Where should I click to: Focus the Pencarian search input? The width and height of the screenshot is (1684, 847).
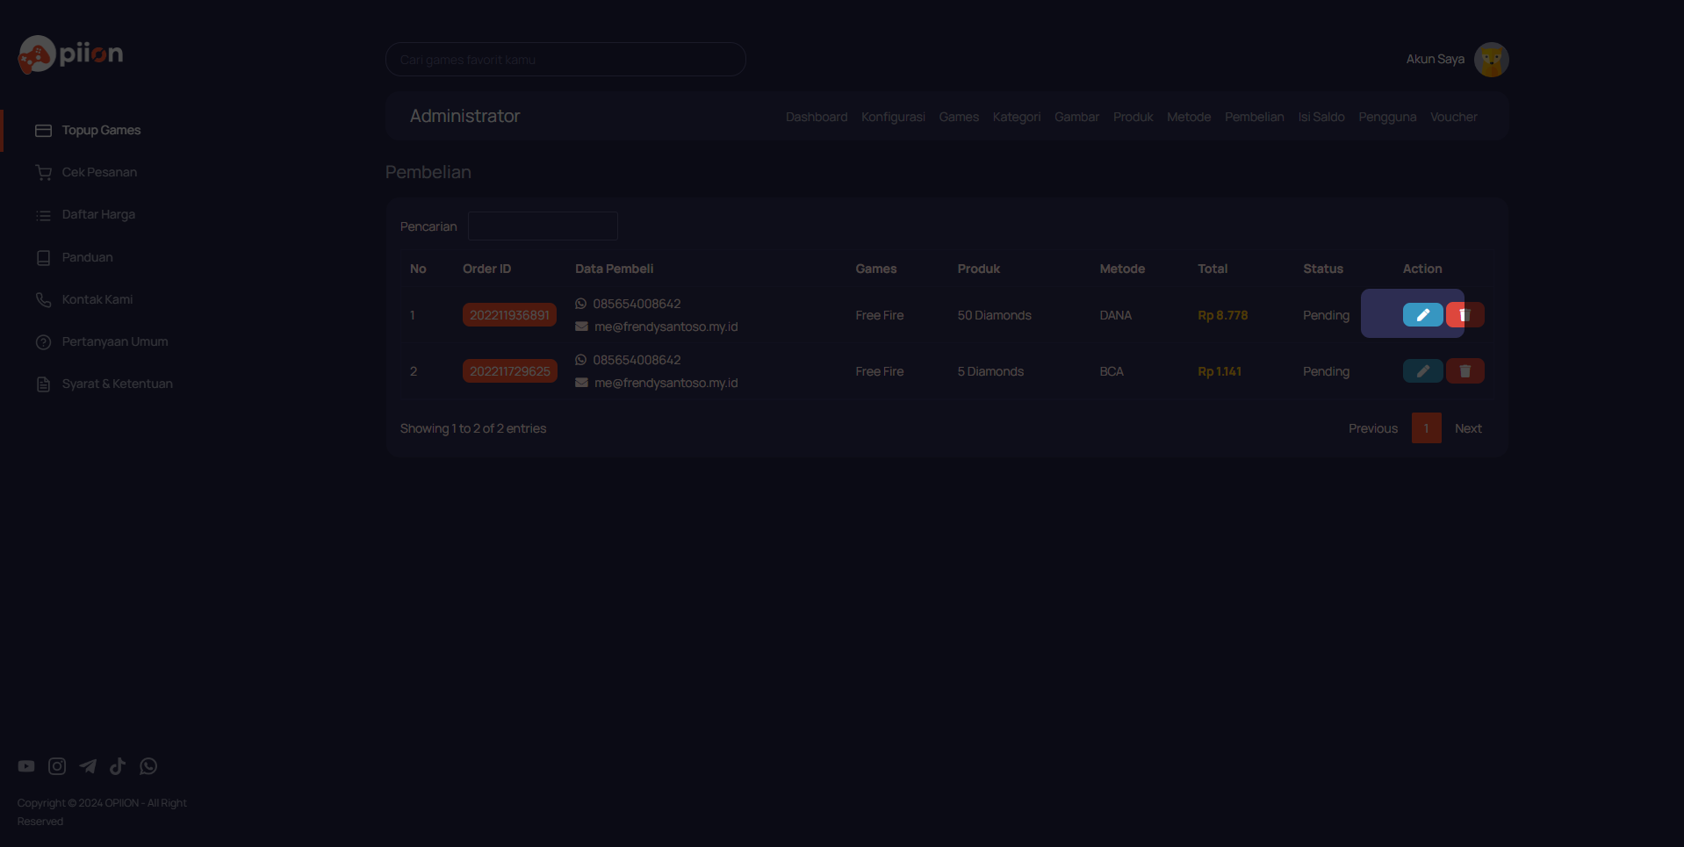[x=543, y=226]
